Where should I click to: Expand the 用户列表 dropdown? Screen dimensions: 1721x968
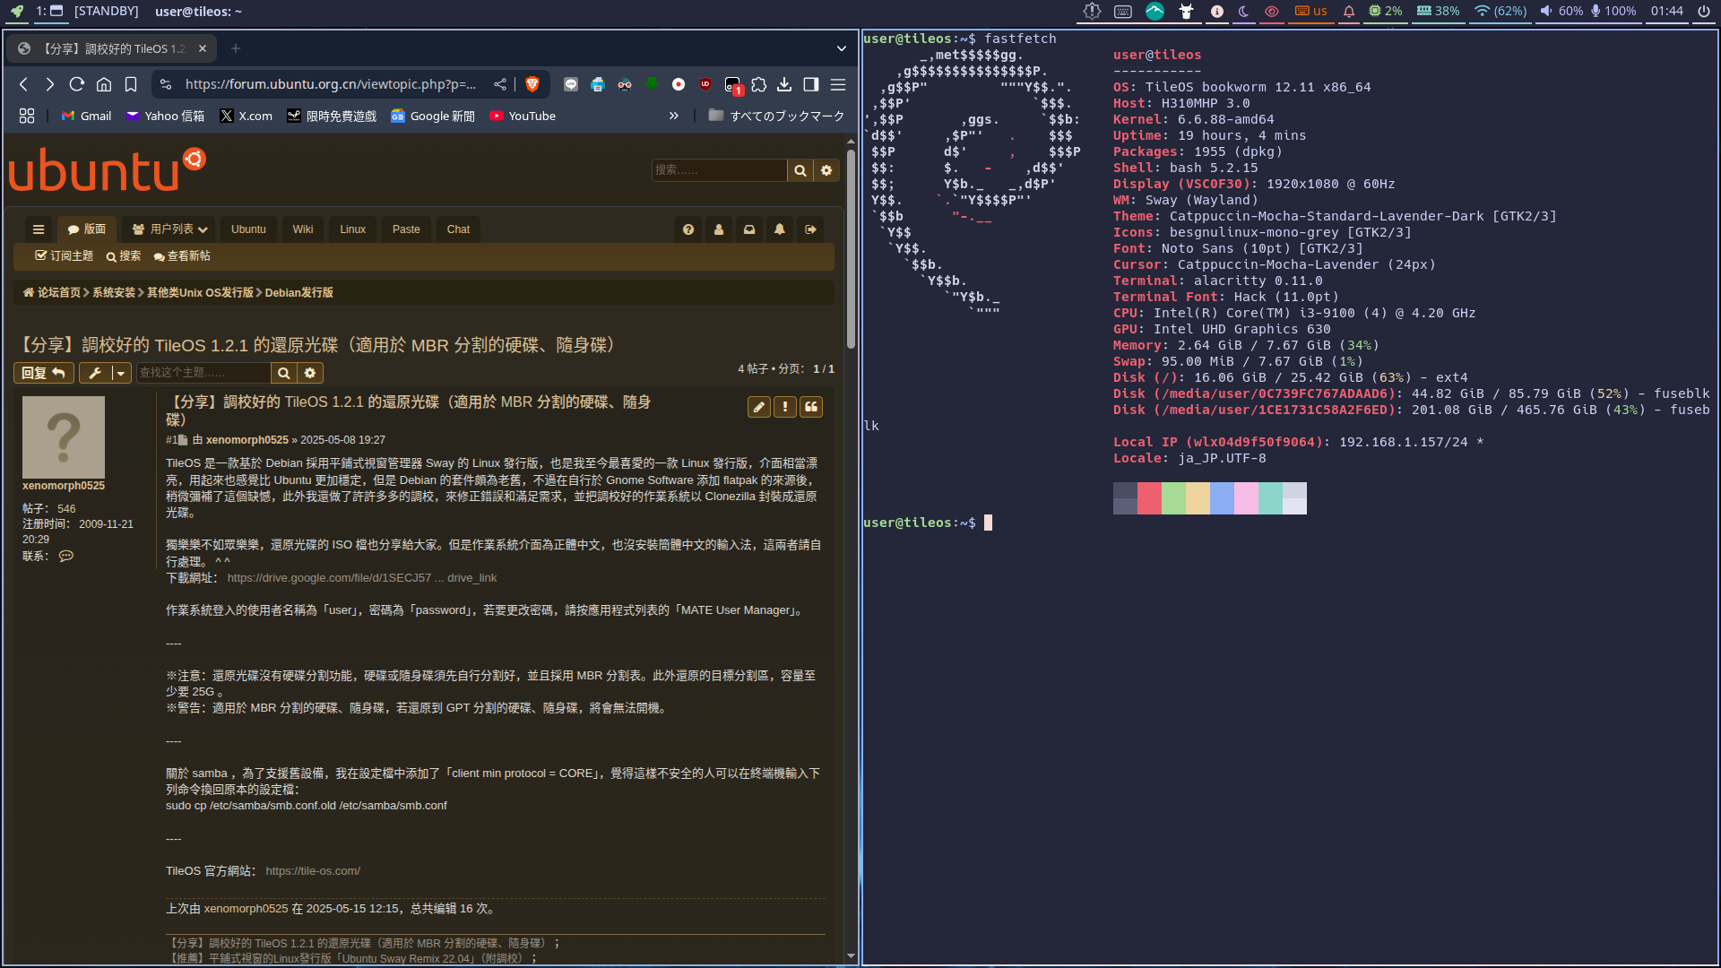click(170, 229)
